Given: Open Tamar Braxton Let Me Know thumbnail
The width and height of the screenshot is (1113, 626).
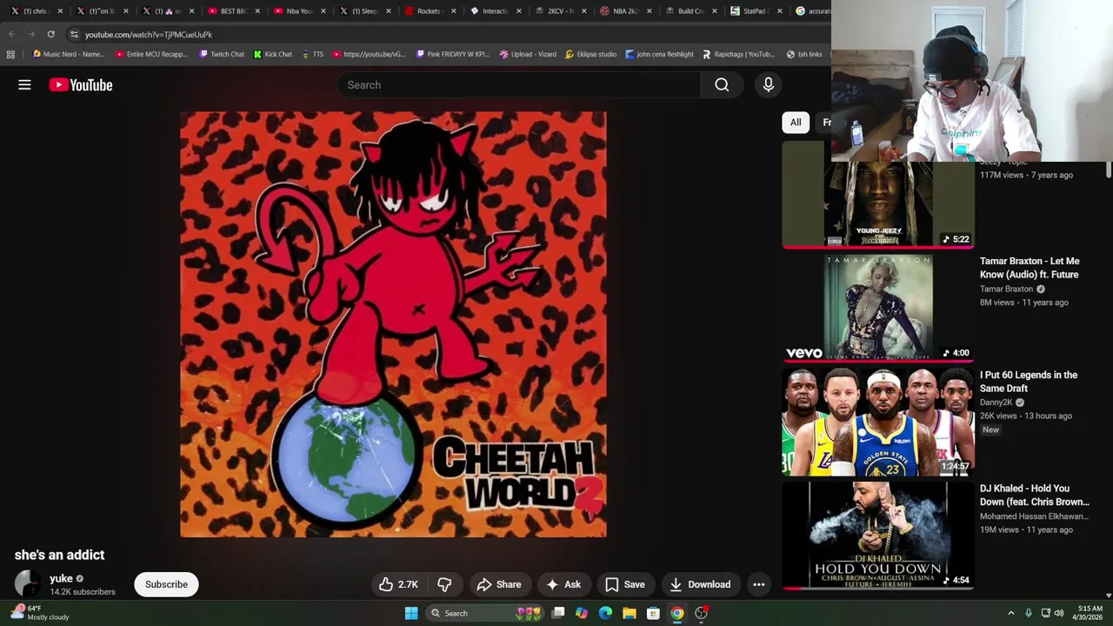Looking at the screenshot, I should click(878, 308).
